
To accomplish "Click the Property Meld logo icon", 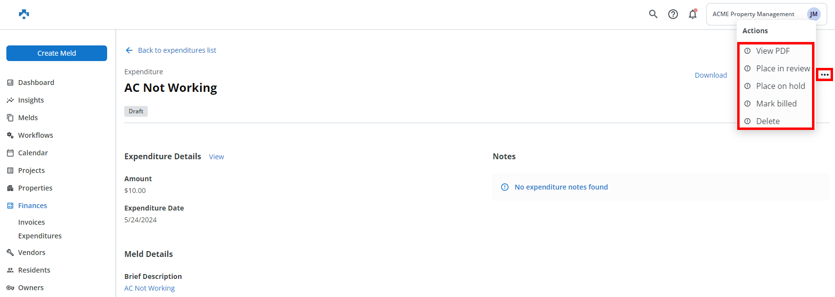I will (x=24, y=14).
